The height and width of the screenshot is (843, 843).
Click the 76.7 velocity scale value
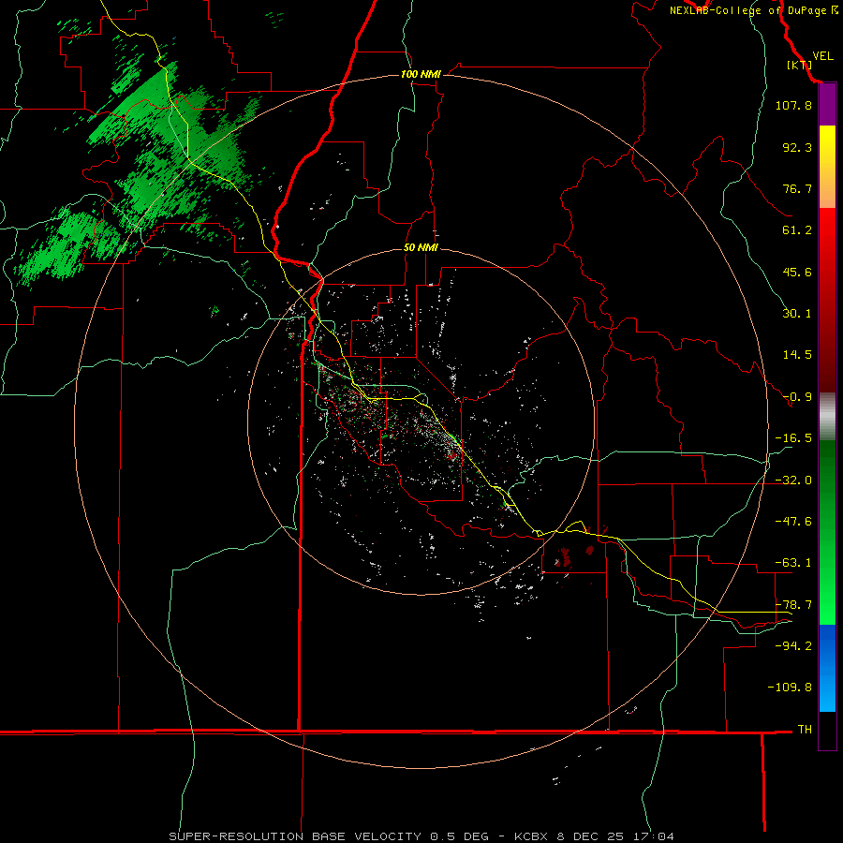click(797, 188)
